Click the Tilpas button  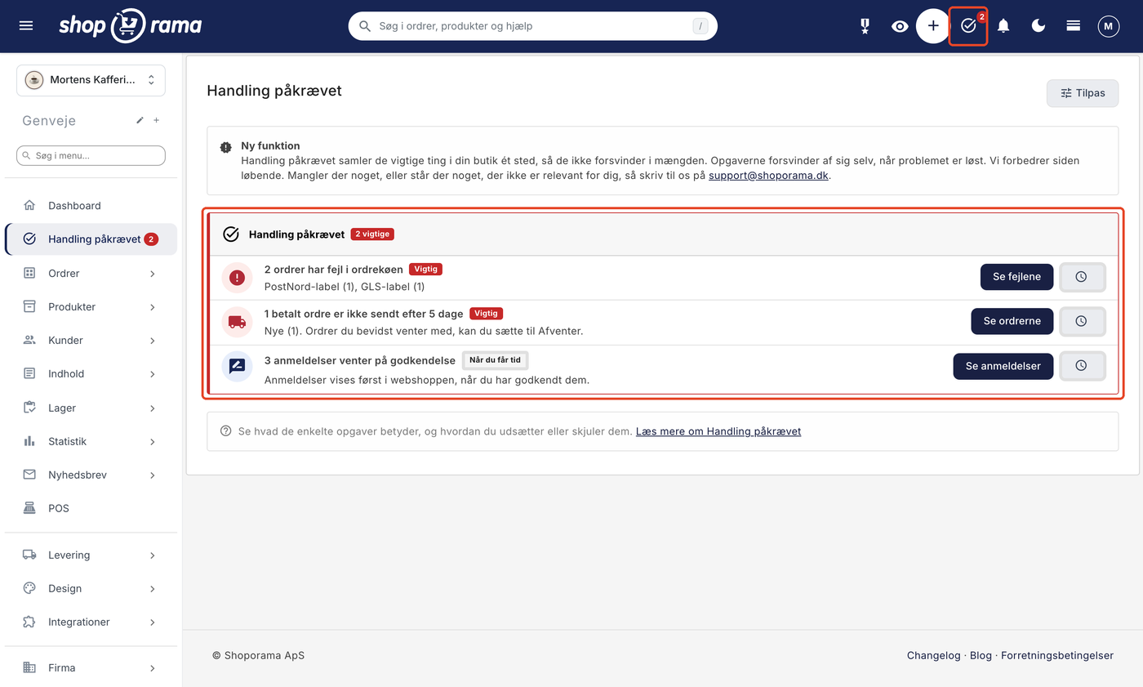click(x=1083, y=93)
